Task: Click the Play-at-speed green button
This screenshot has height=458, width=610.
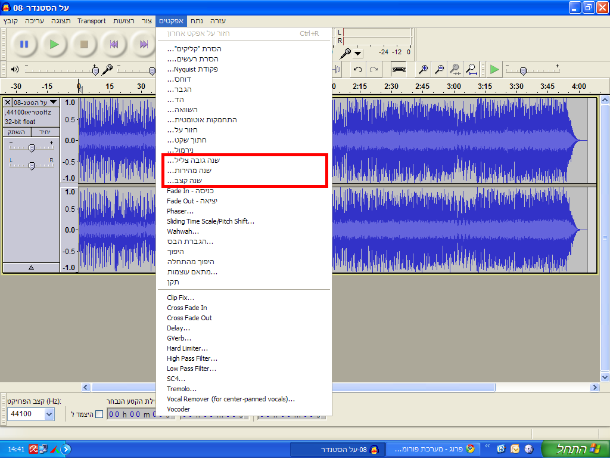Action: coord(494,70)
